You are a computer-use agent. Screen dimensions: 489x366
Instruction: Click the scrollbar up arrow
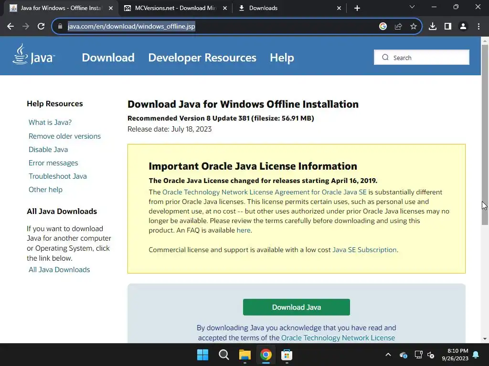485,41
